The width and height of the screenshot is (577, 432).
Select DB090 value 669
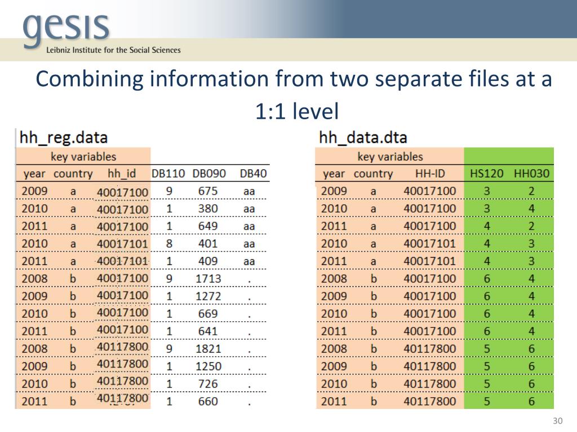coord(208,314)
